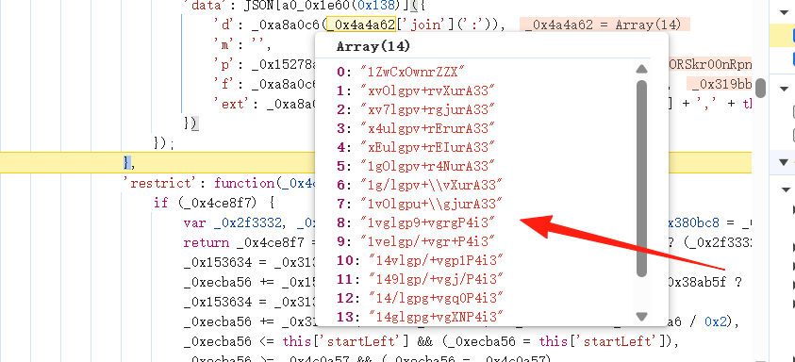795x362 pixels.
Task: Tick the first unchecked checkbox in right sidebar
Action: 793,111
